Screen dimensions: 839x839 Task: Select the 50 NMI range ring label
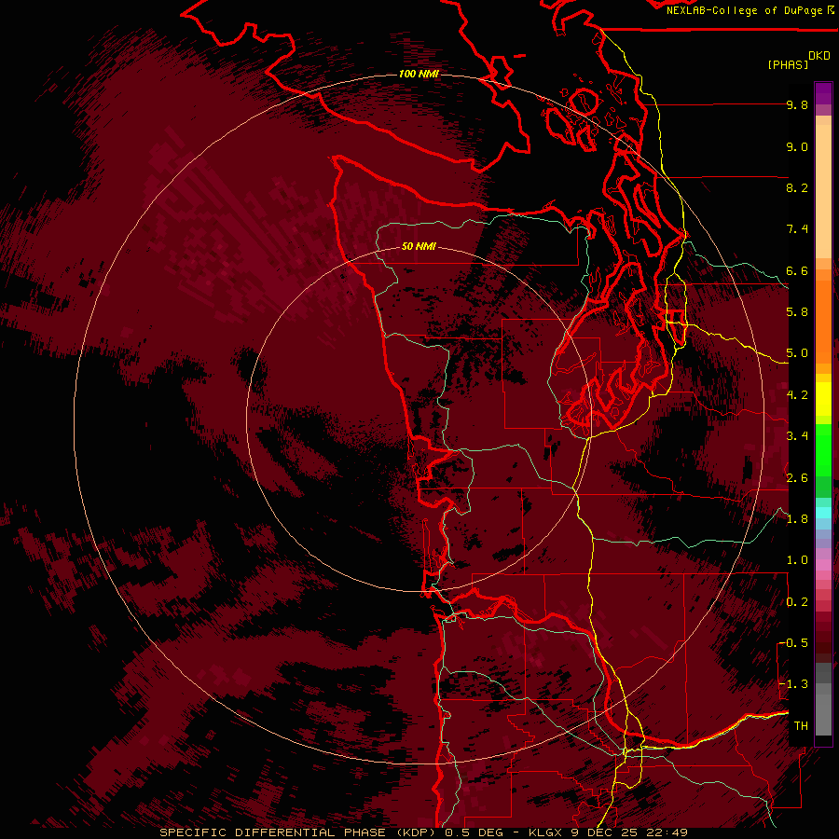(x=419, y=246)
